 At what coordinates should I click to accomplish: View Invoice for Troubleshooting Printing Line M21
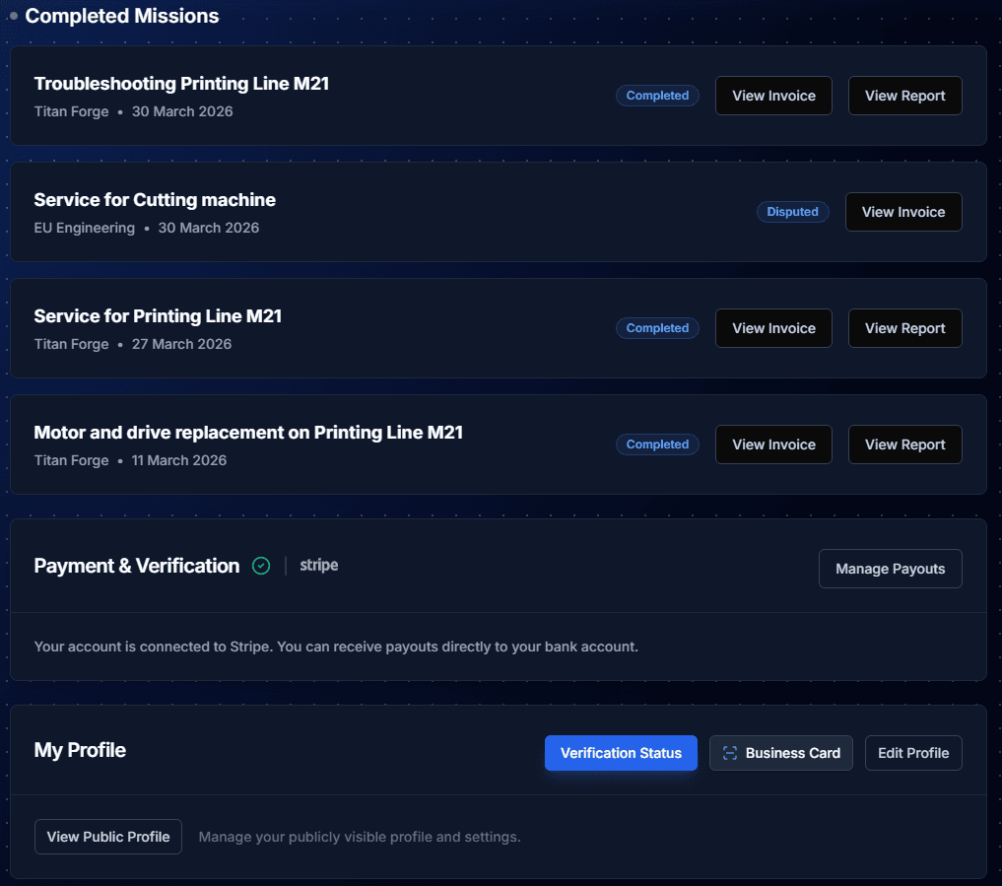pyautogui.click(x=772, y=95)
